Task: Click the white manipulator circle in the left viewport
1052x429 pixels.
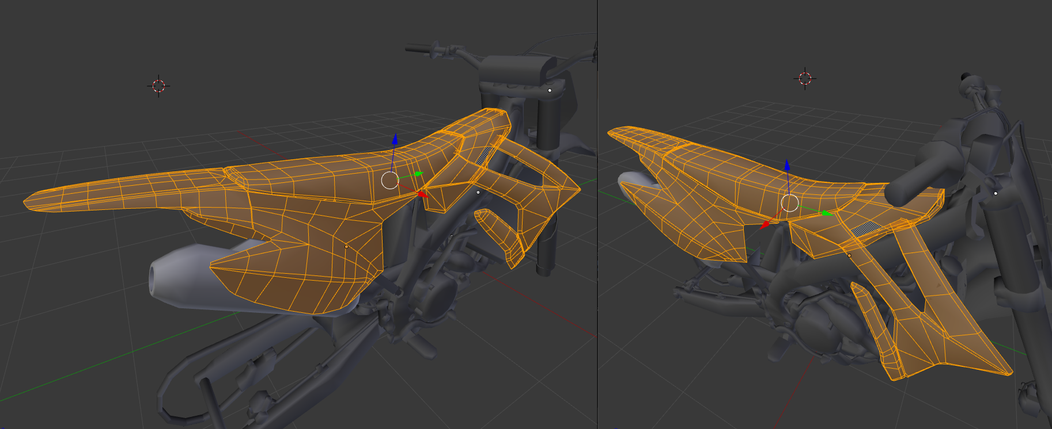Action: click(390, 180)
